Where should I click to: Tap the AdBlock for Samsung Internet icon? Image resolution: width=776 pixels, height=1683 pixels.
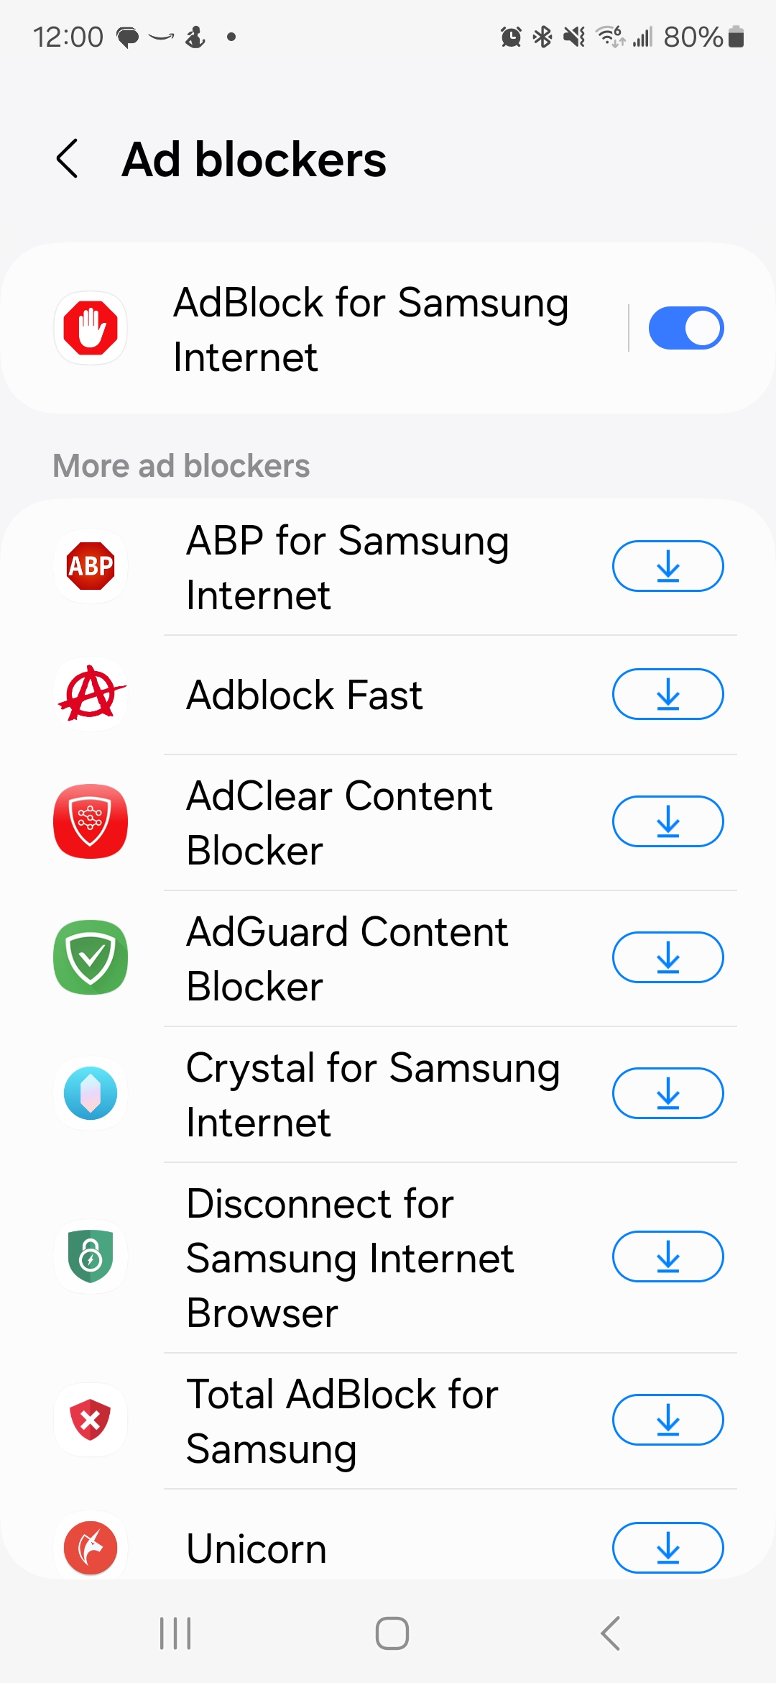point(91,328)
